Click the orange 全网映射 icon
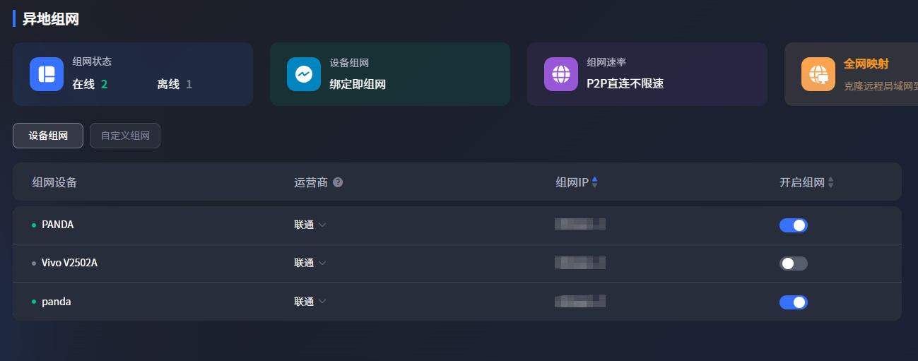Screen dimensions: 918x361 click(x=818, y=74)
